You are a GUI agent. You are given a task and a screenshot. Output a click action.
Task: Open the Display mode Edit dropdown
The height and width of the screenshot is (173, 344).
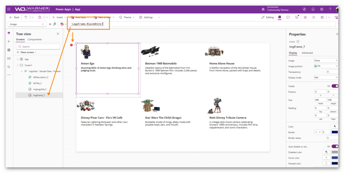click(x=326, y=77)
